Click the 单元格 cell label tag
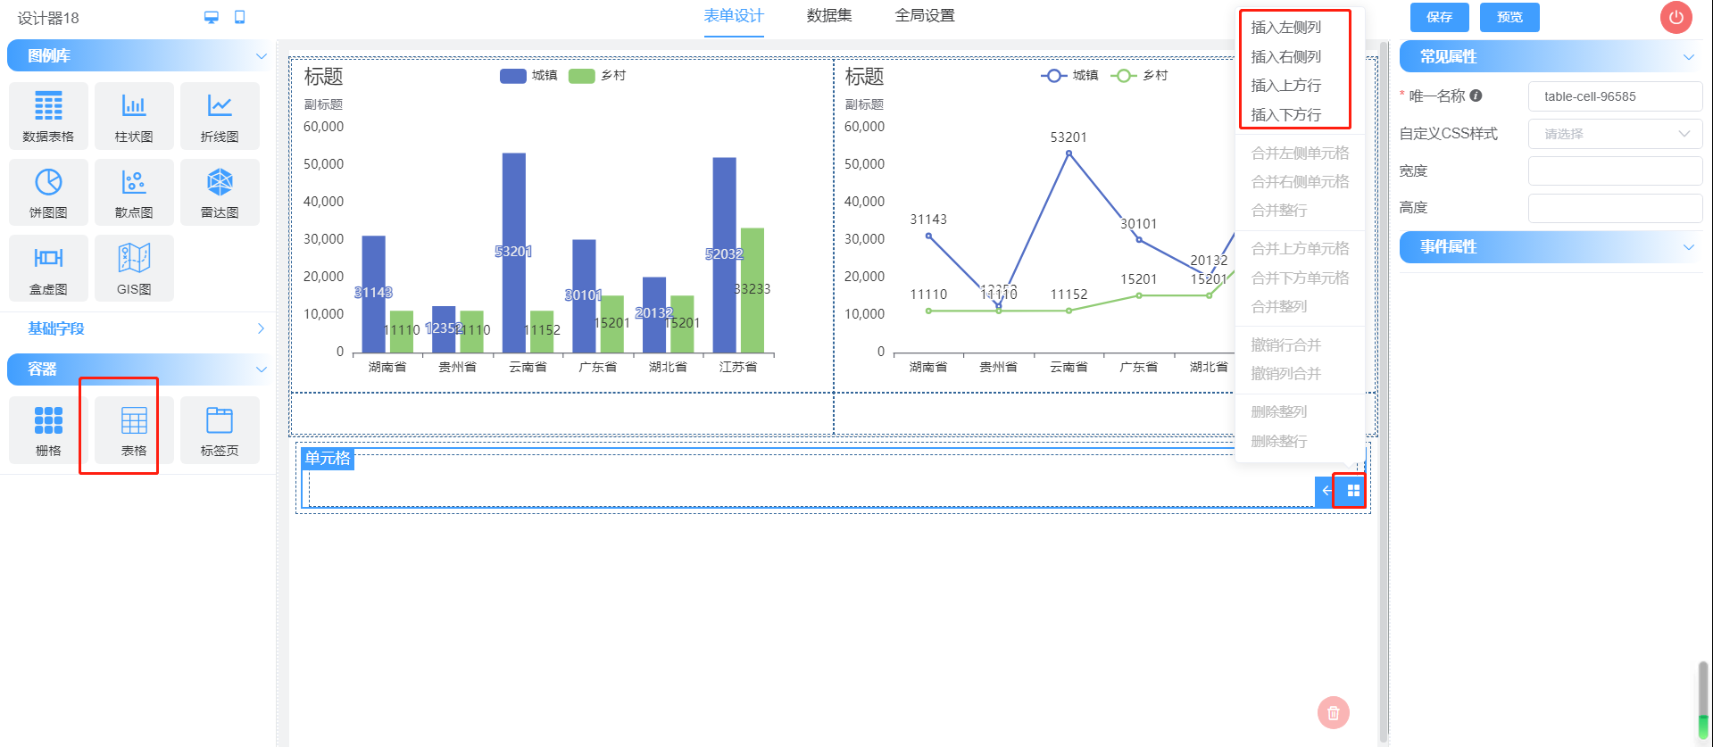1713x747 pixels. pyautogui.click(x=328, y=459)
